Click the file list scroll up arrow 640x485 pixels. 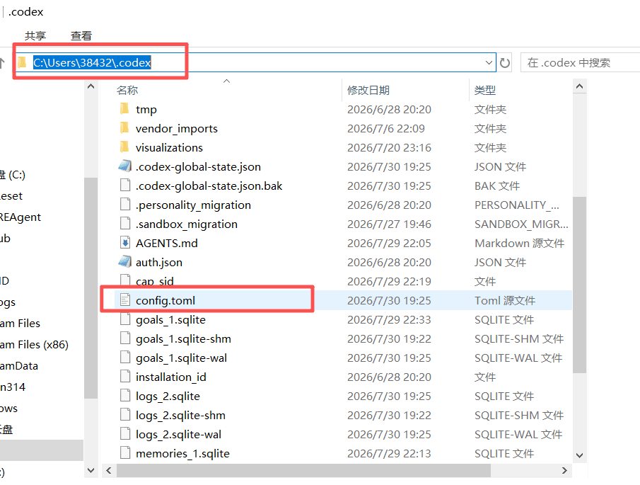click(x=579, y=86)
